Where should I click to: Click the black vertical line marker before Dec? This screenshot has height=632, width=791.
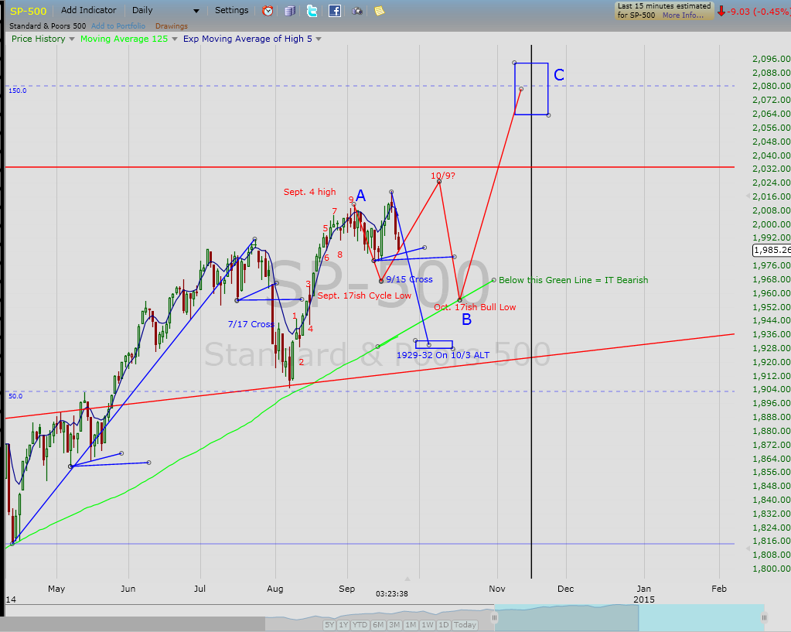click(x=531, y=312)
